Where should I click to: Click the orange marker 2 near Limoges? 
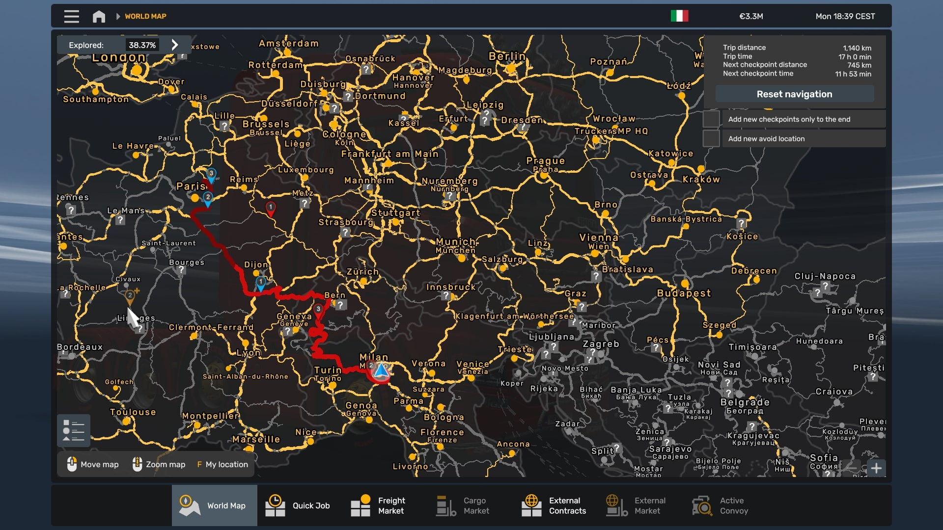coord(130,296)
